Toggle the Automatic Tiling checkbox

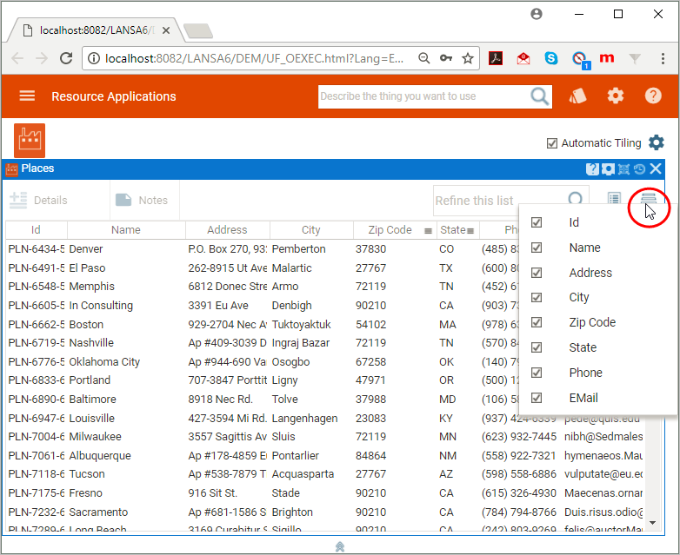pos(551,143)
